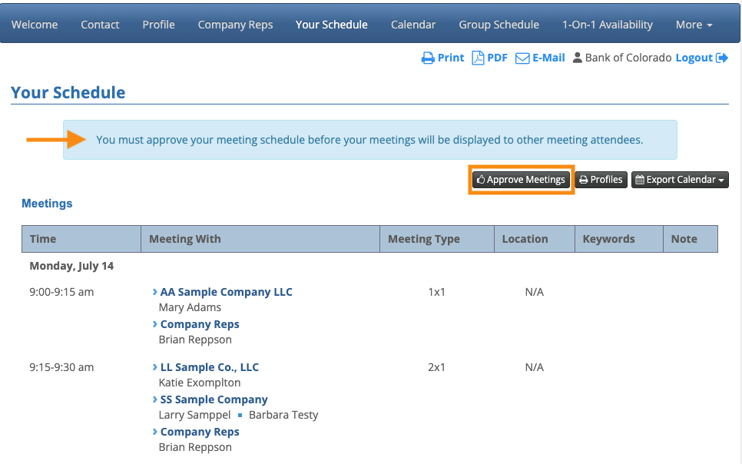This screenshot has width=742, height=464.
Task: Open the AA Sample Company LLC link
Action: 226,292
